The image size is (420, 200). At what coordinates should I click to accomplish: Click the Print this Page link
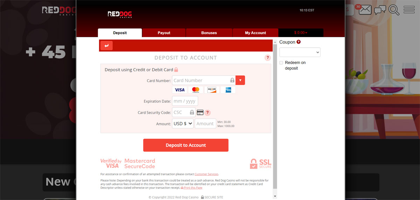pyautogui.click(x=191, y=188)
